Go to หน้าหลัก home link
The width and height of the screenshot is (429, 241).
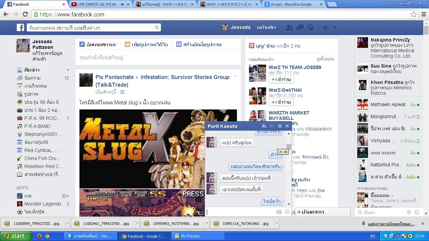tap(266, 27)
